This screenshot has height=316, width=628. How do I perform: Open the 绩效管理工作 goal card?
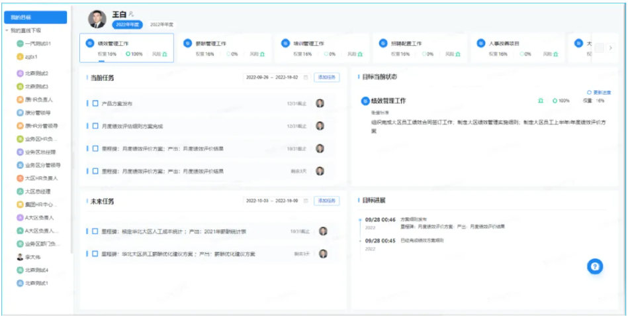tap(126, 48)
